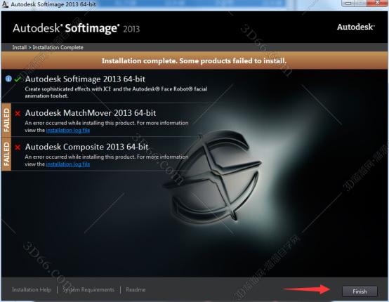The height and width of the screenshot is (302, 389).
Task: Click the Autodesk logo at top right
Action: (355, 27)
